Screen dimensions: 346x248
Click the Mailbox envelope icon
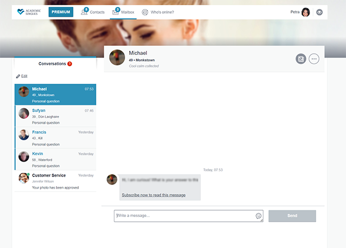pyautogui.click(x=116, y=12)
